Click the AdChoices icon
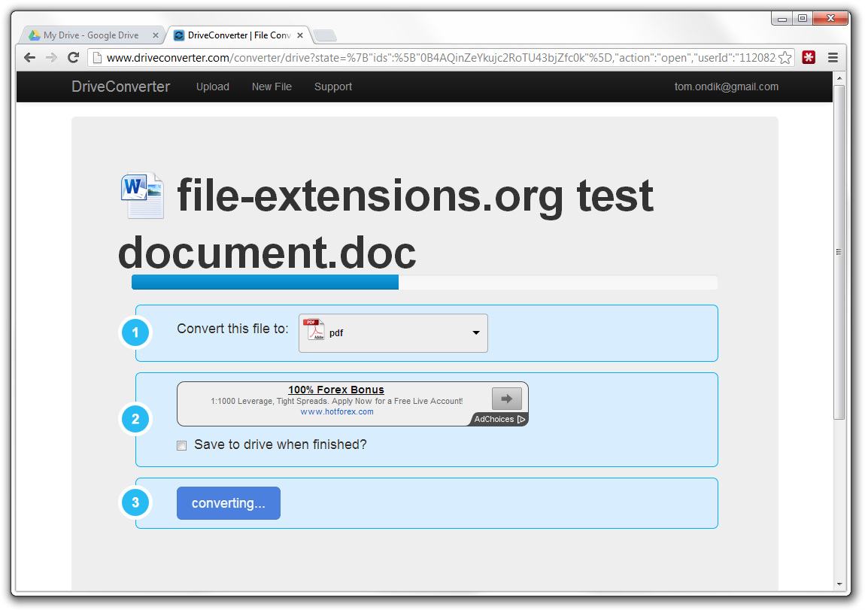This screenshot has height=610, width=865. tap(521, 419)
